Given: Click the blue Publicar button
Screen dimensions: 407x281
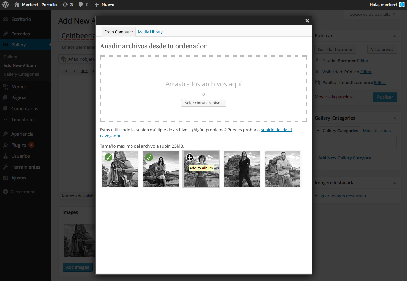Looking at the screenshot, I should pos(385,97).
